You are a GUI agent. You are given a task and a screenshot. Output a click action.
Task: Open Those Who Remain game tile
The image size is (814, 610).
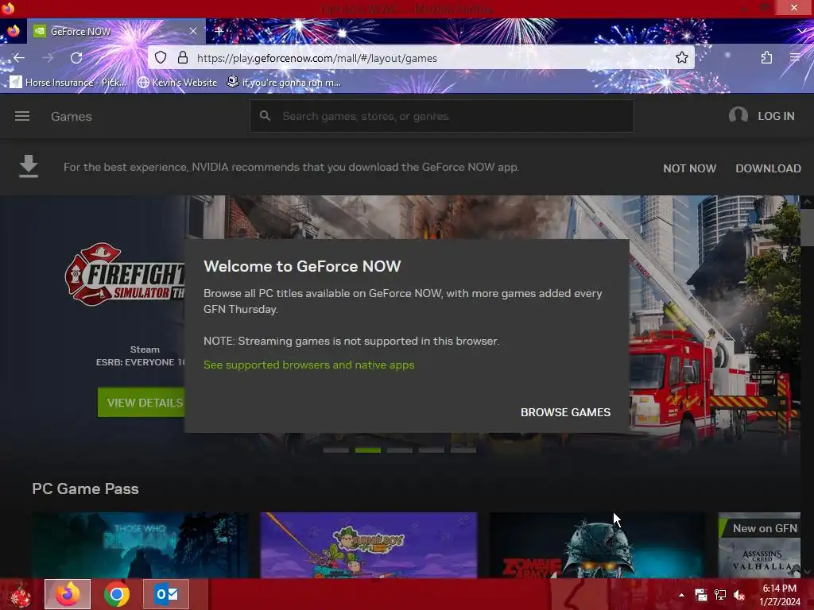[x=140, y=545]
